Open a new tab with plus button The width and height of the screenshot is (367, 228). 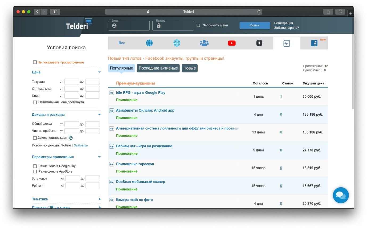[x=351, y=13]
